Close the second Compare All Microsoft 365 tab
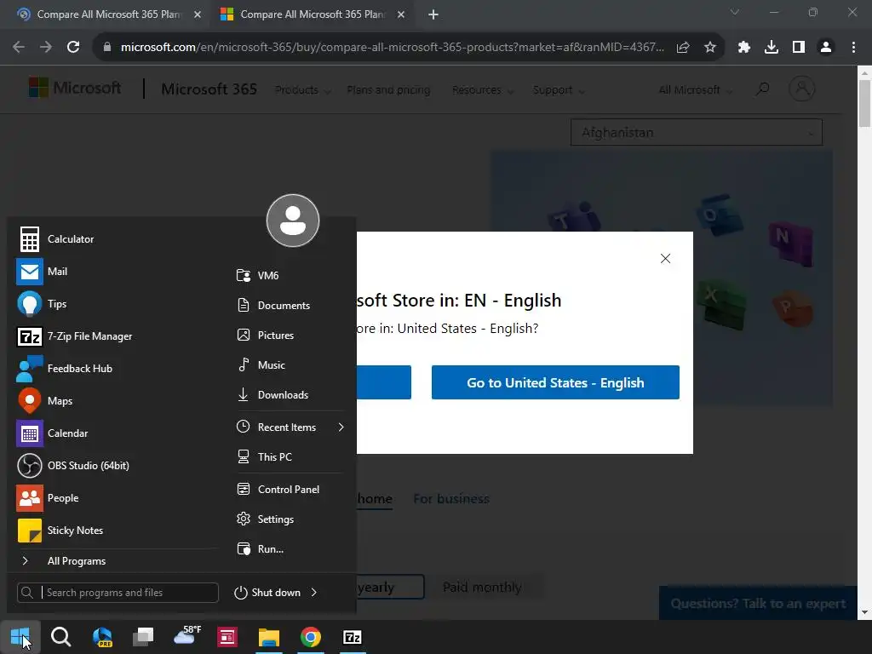This screenshot has height=654, width=872. (401, 14)
